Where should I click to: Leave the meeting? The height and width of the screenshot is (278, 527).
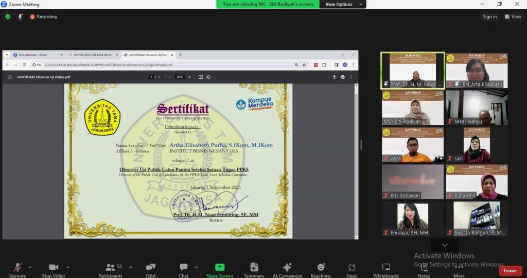pyautogui.click(x=510, y=271)
